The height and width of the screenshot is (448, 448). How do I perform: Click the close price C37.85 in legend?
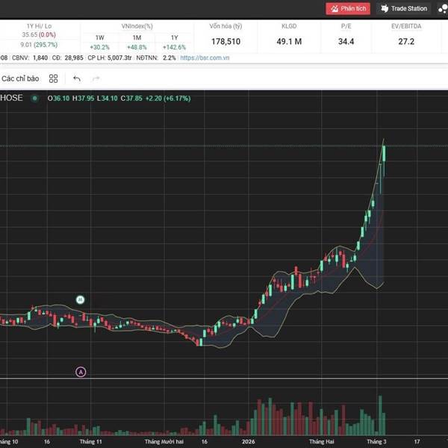pyautogui.click(x=131, y=99)
